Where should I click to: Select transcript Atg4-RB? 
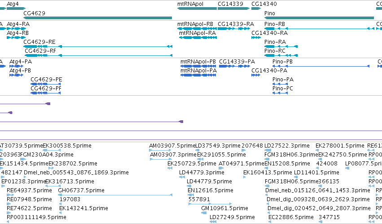[x=18, y=33]
